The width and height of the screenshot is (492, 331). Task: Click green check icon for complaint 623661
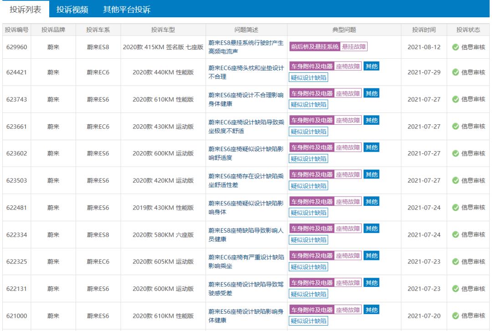click(x=455, y=127)
